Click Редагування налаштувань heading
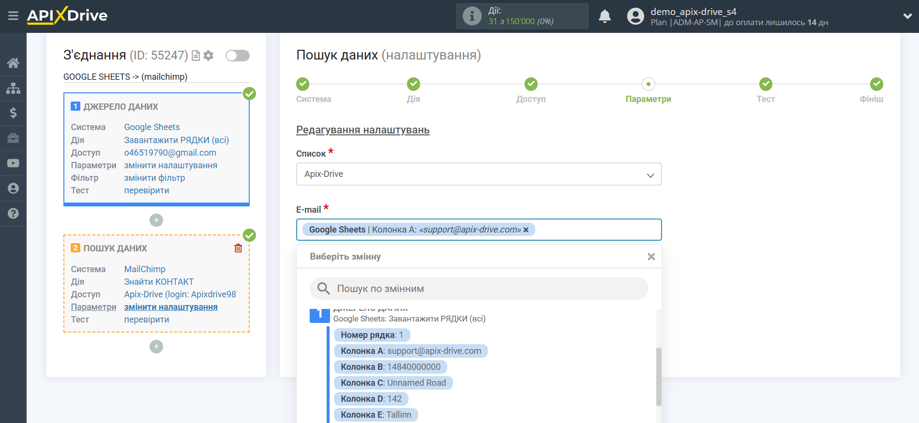The width and height of the screenshot is (919, 423). 363,130
